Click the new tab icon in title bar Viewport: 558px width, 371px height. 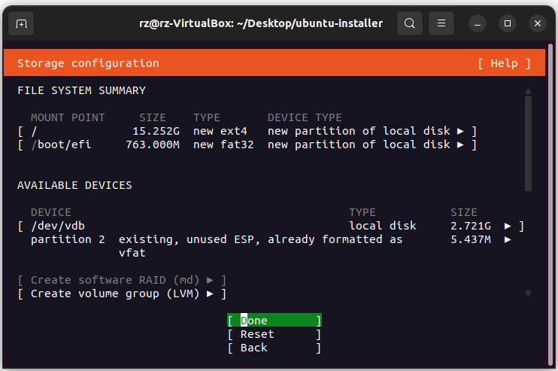click(21, 23)
